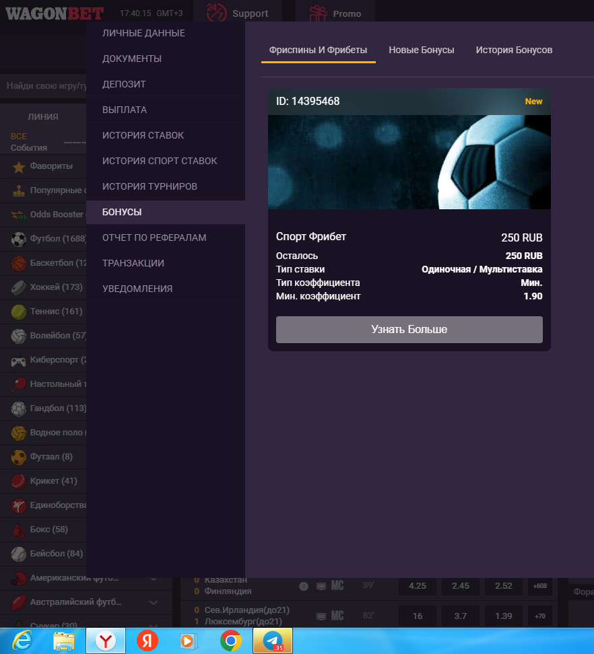This screenshot has width=594, height=654.
Task: Click the Football sport icon in sidebar
Action: tap(19, 239)
